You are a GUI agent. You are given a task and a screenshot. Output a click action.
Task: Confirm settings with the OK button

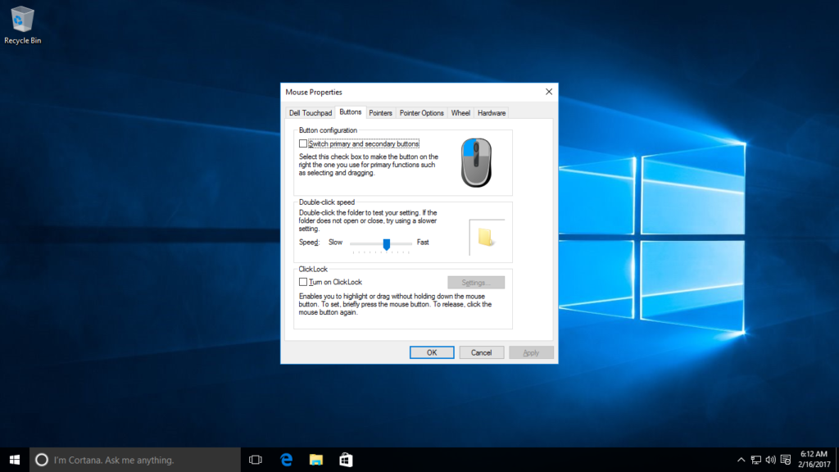[x=431, y=352]
